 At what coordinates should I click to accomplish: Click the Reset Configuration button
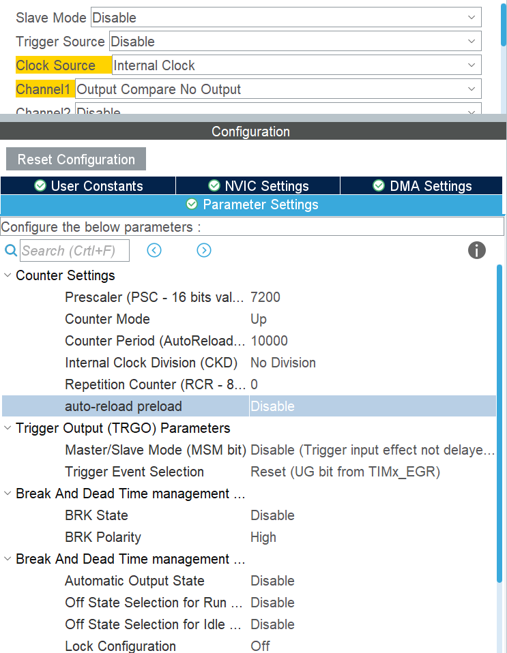coord(76,159)
